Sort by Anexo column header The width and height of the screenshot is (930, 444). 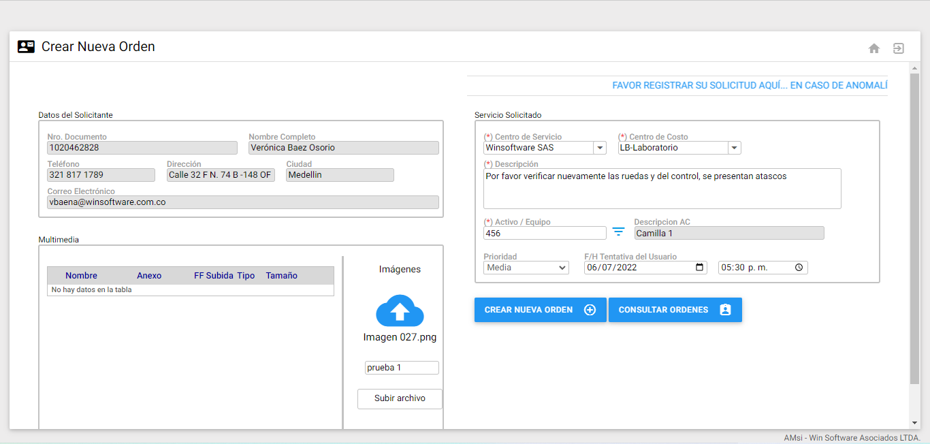tap(149, 276)
